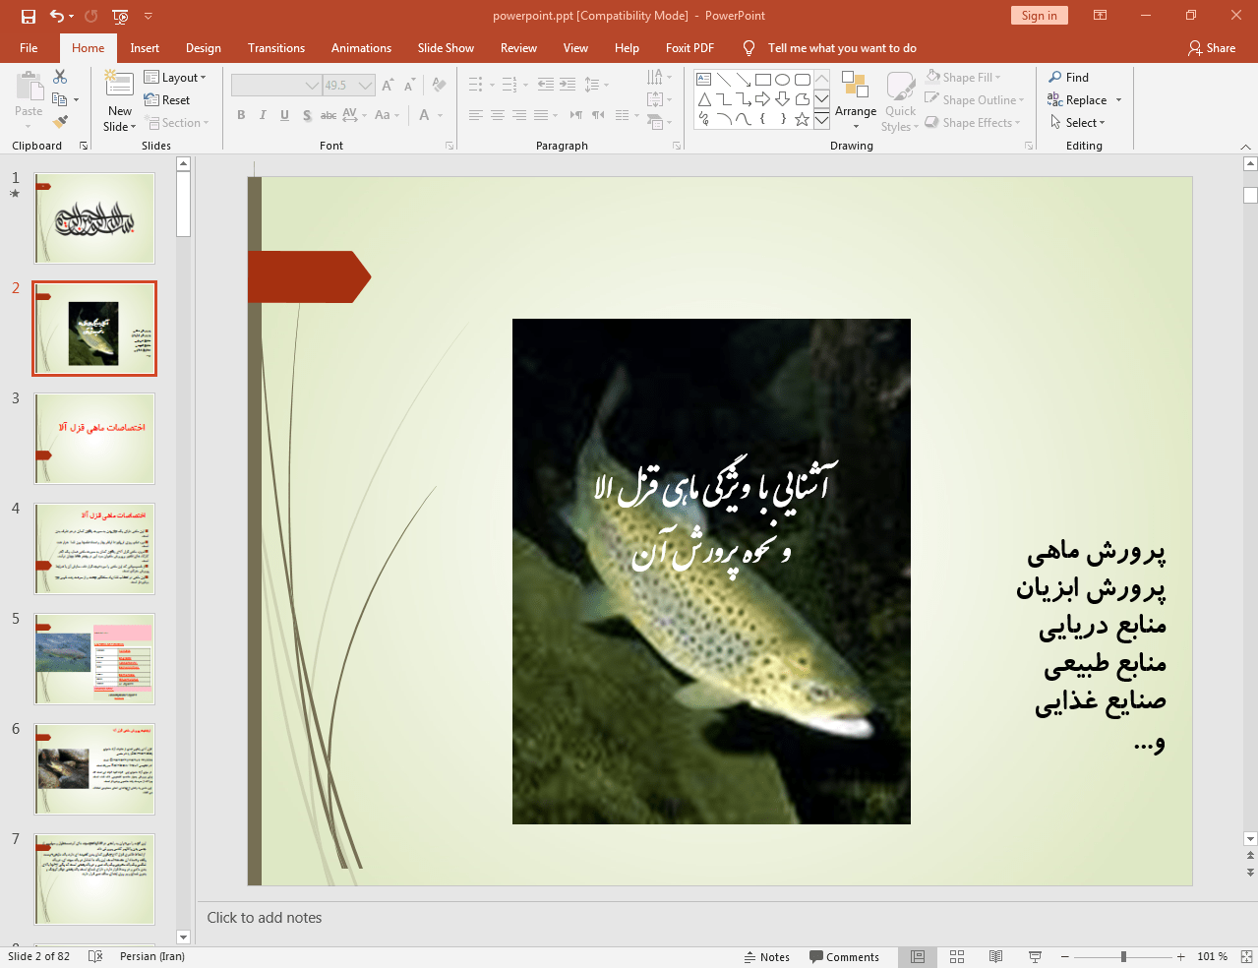Insert a Text Box shape
The width and height of the screenshot is (1258, 968).
click(704, 80)
